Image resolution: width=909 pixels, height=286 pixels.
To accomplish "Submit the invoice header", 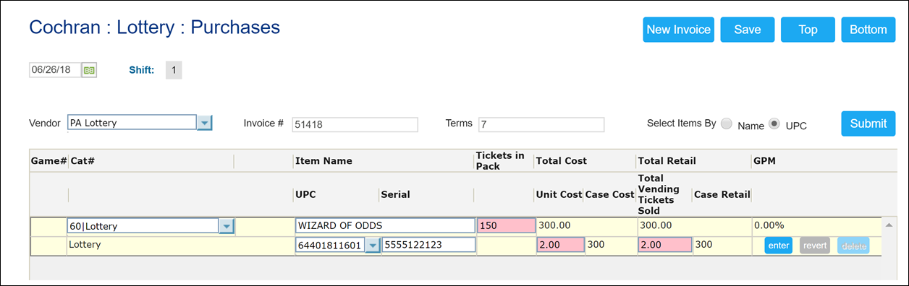I will click(868, 123).
